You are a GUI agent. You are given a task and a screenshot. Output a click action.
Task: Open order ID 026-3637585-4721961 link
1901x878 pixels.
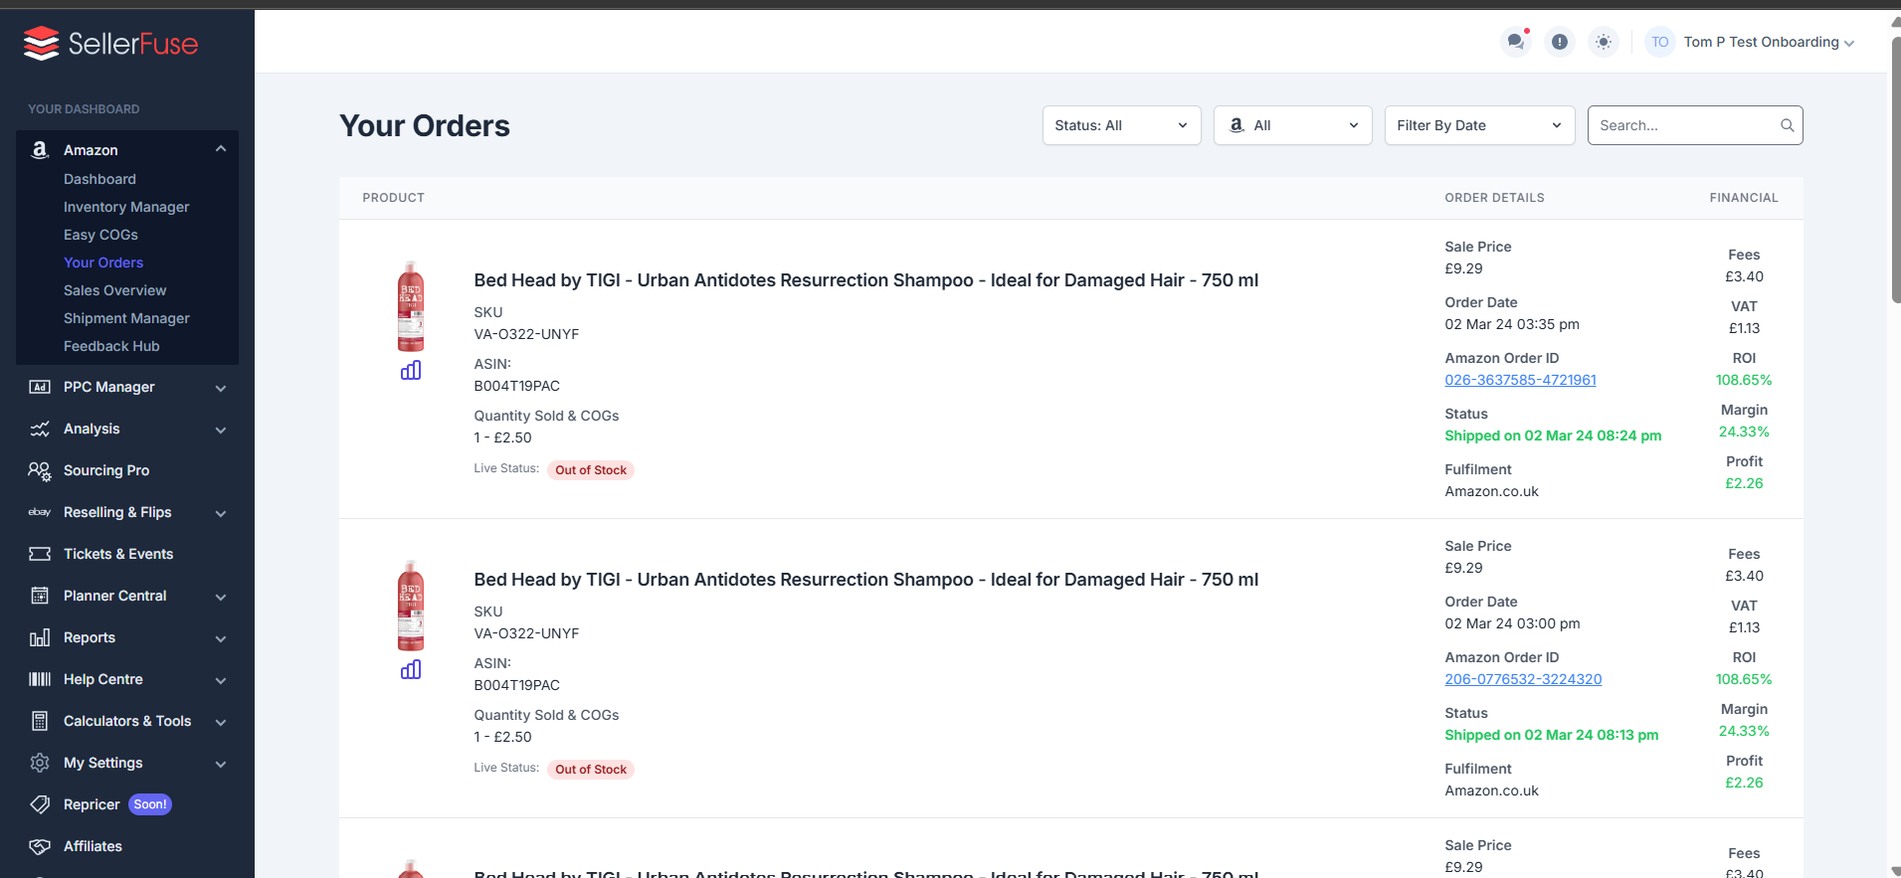(x=1520, y=380)
